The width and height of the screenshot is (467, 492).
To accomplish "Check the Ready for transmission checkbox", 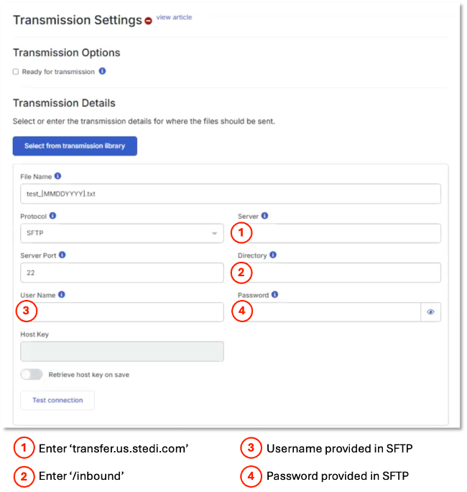I will [x=16, y=72].
